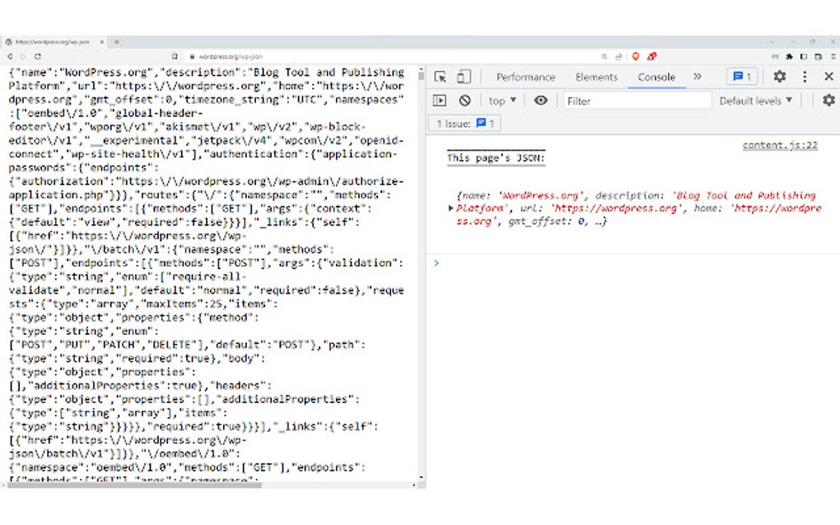Click the zoom magnifier icon in address bar
This screenshot has width=840, height=525.
[604, 56]
